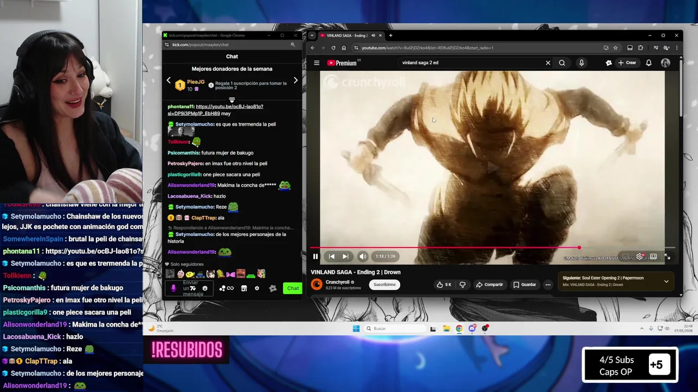Click the taskbar Buscar search box
The height and width of the screenshot is (392, 698).
[395, 328]
